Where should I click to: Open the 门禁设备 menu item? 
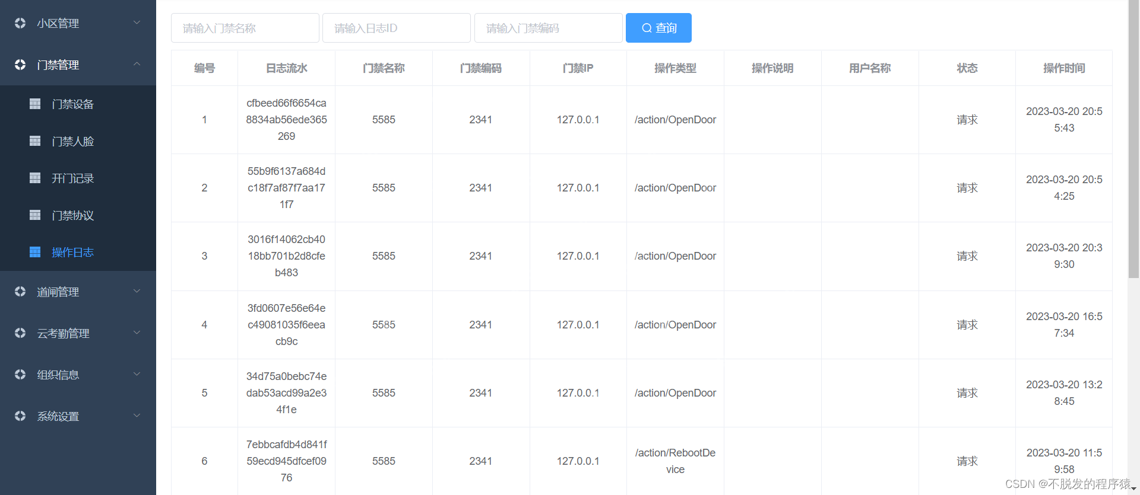[x=72, y=104]
